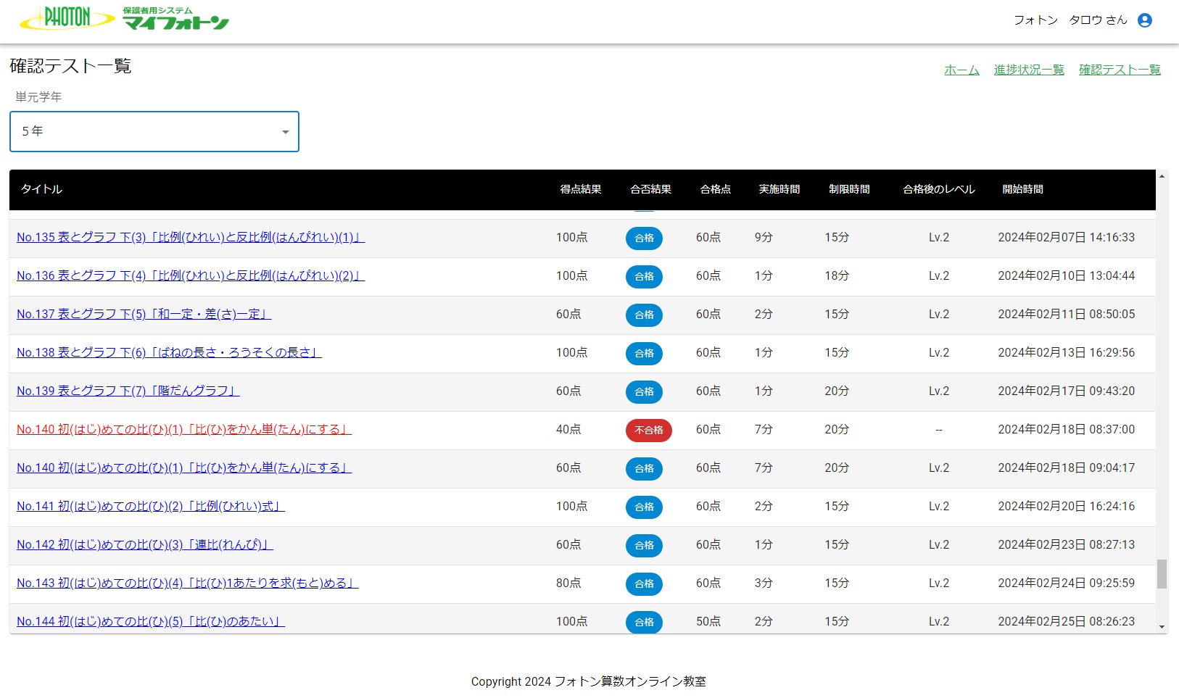Click the 合格 badge for No.141
1179x698 pixels.
(644, 507)
